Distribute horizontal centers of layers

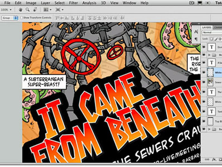click(110, 18)
